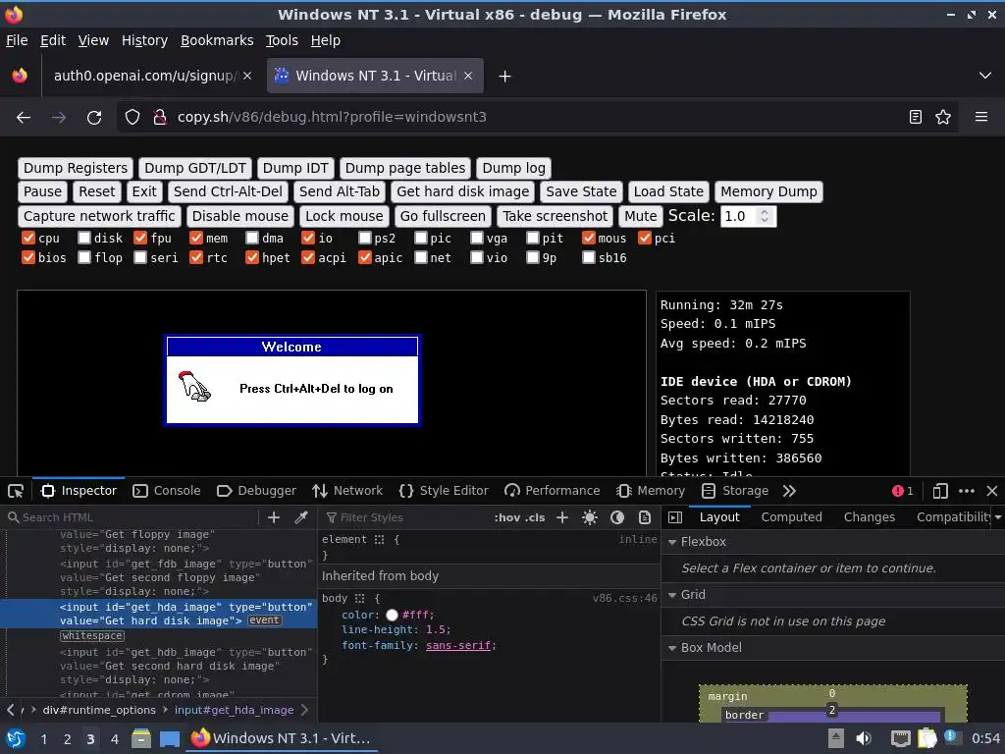The image size is (1005, 754).
Task: Open the file manager taskbar icon
Action: [141, 738]
